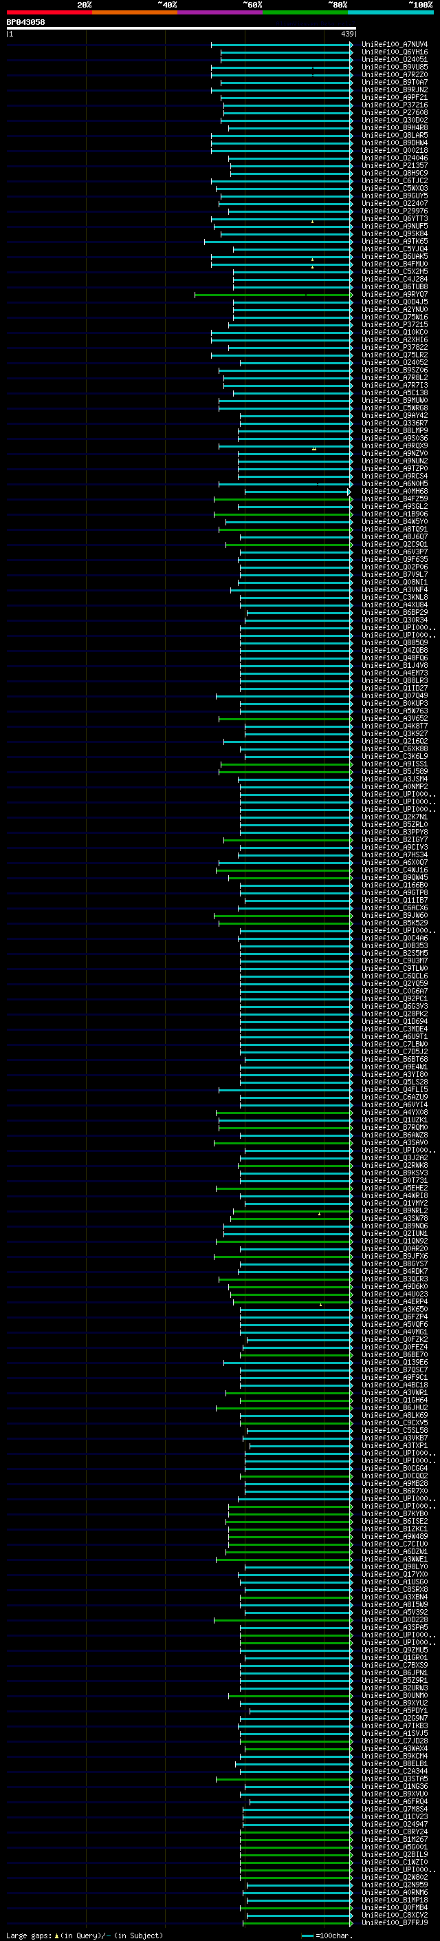Select the UniRef100_A9PF21 label
Viewport: 440px width, 1941px height.
[x=395, y=97]
